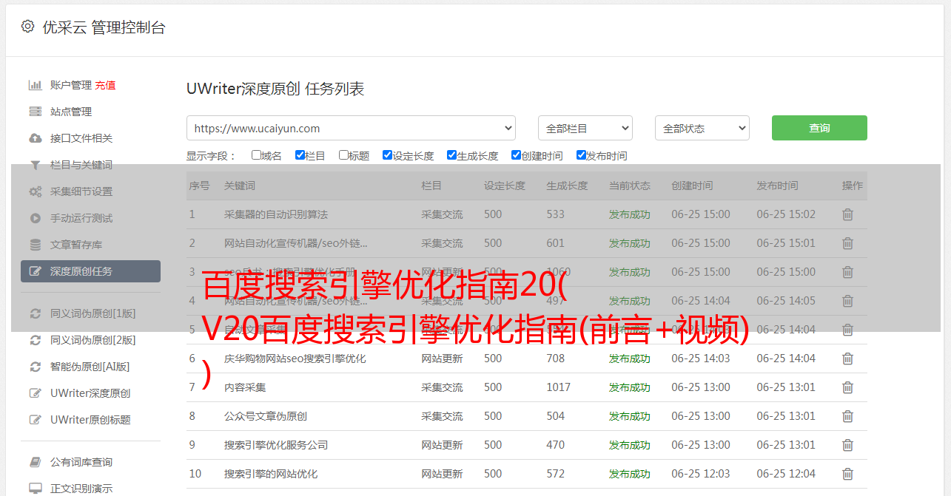Click the 操作 column header

point(853,186)
